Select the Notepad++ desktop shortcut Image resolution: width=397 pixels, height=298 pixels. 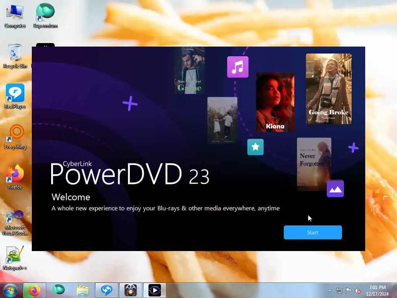(15, 258)
